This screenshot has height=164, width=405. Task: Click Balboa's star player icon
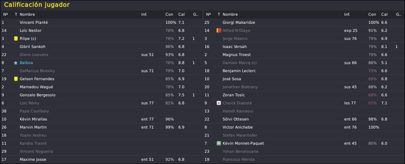pos(16,63)
